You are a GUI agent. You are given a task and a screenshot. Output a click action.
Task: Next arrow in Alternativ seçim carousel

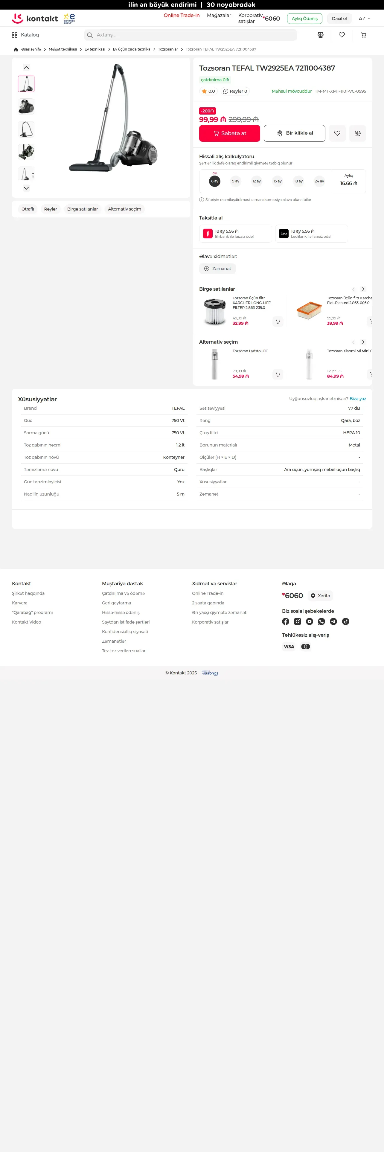(x=363, y=342)
